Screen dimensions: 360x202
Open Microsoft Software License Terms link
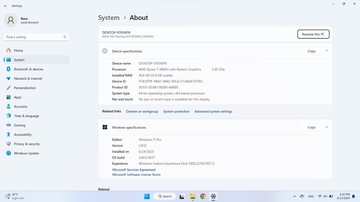click(136, 174)
